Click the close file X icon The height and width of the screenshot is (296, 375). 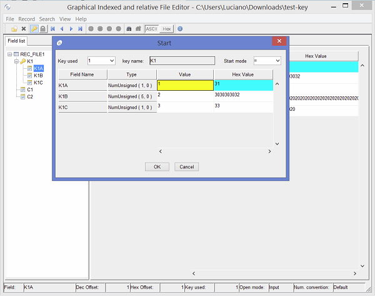[24, 29]
